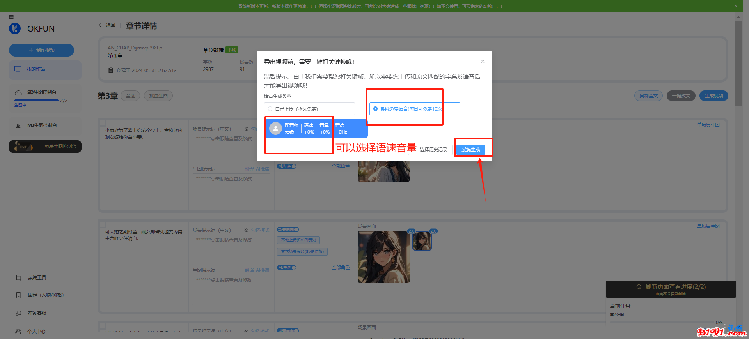Screen dimensions: 749x339
Task: Click the OKFUN logo icon
Action: tap(15, 28)
